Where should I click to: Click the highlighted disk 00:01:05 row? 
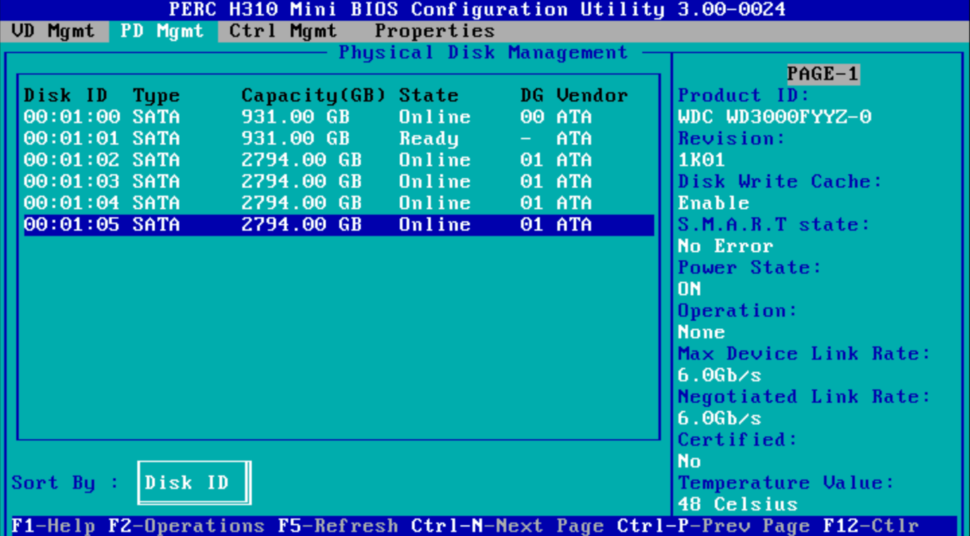coord(308,225)
